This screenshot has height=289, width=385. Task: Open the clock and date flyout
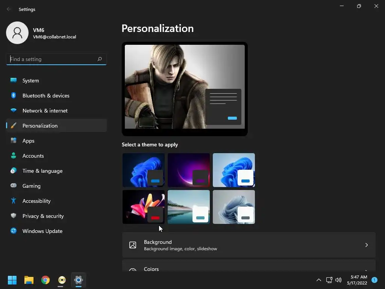point(357,280)
